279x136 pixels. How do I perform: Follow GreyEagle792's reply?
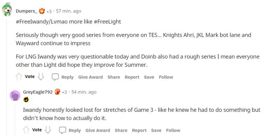173,130
